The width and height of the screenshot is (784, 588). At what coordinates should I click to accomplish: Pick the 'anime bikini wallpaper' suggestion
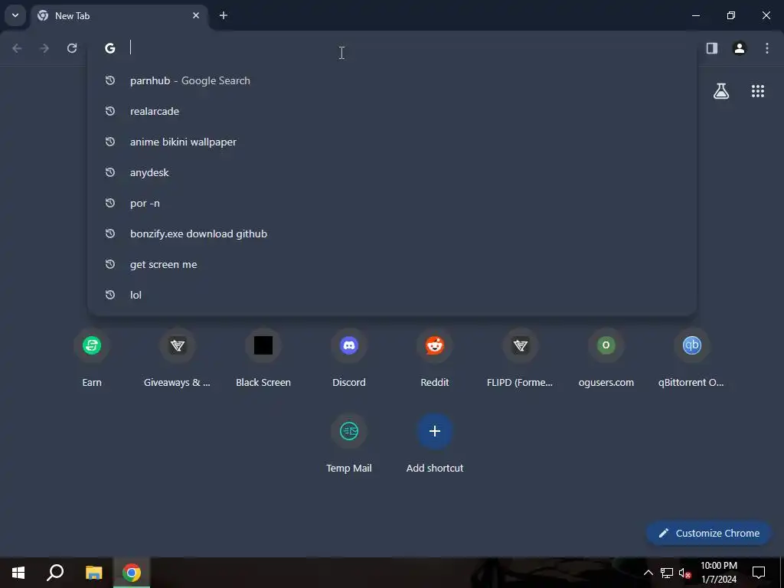coord(392,142)
